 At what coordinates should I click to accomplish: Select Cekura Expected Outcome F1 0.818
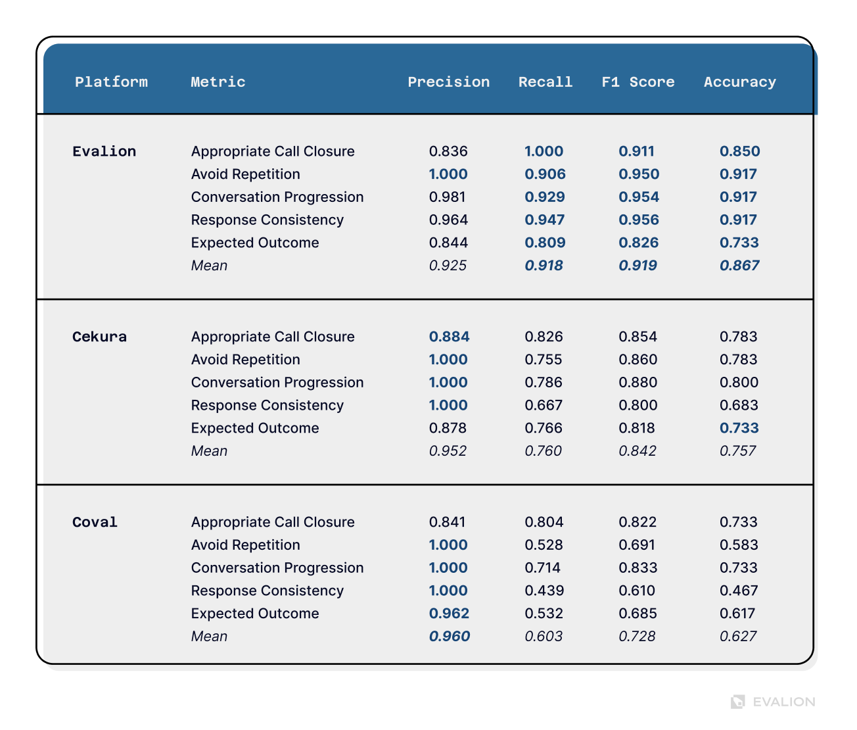pos(636,428)
